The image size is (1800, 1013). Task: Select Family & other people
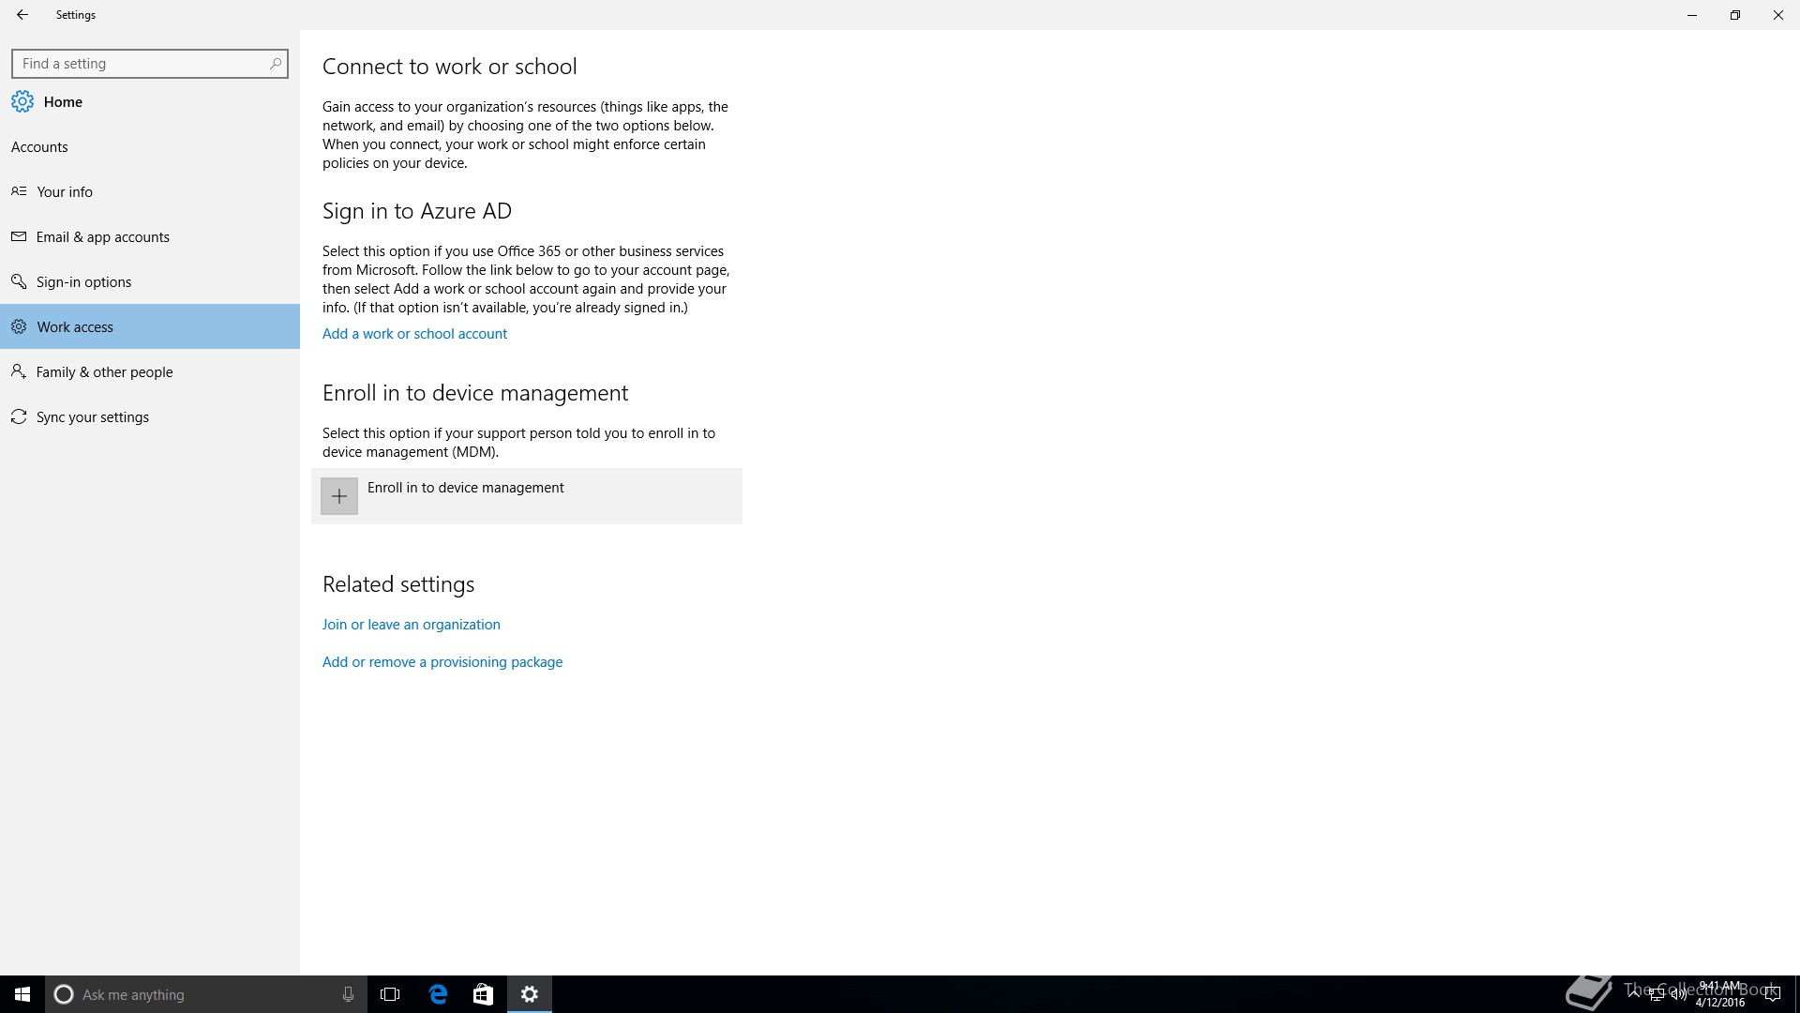(x=105, y=371)
